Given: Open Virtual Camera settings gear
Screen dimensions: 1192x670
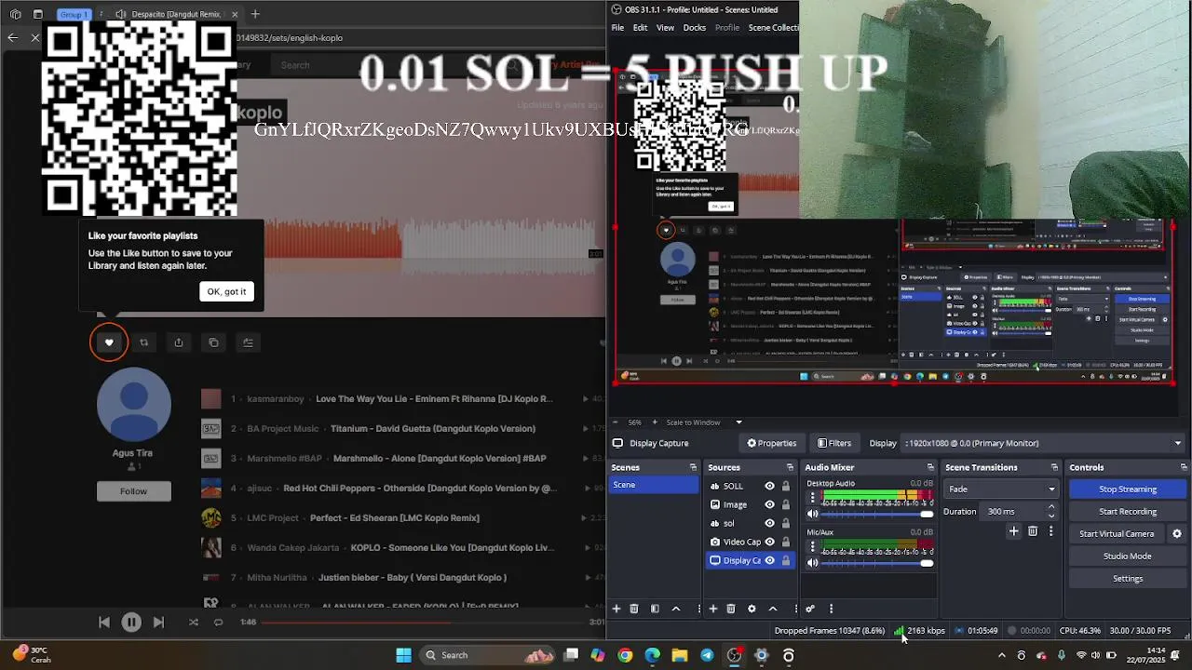Looking at the screenshot, I should click(1176, 534).
